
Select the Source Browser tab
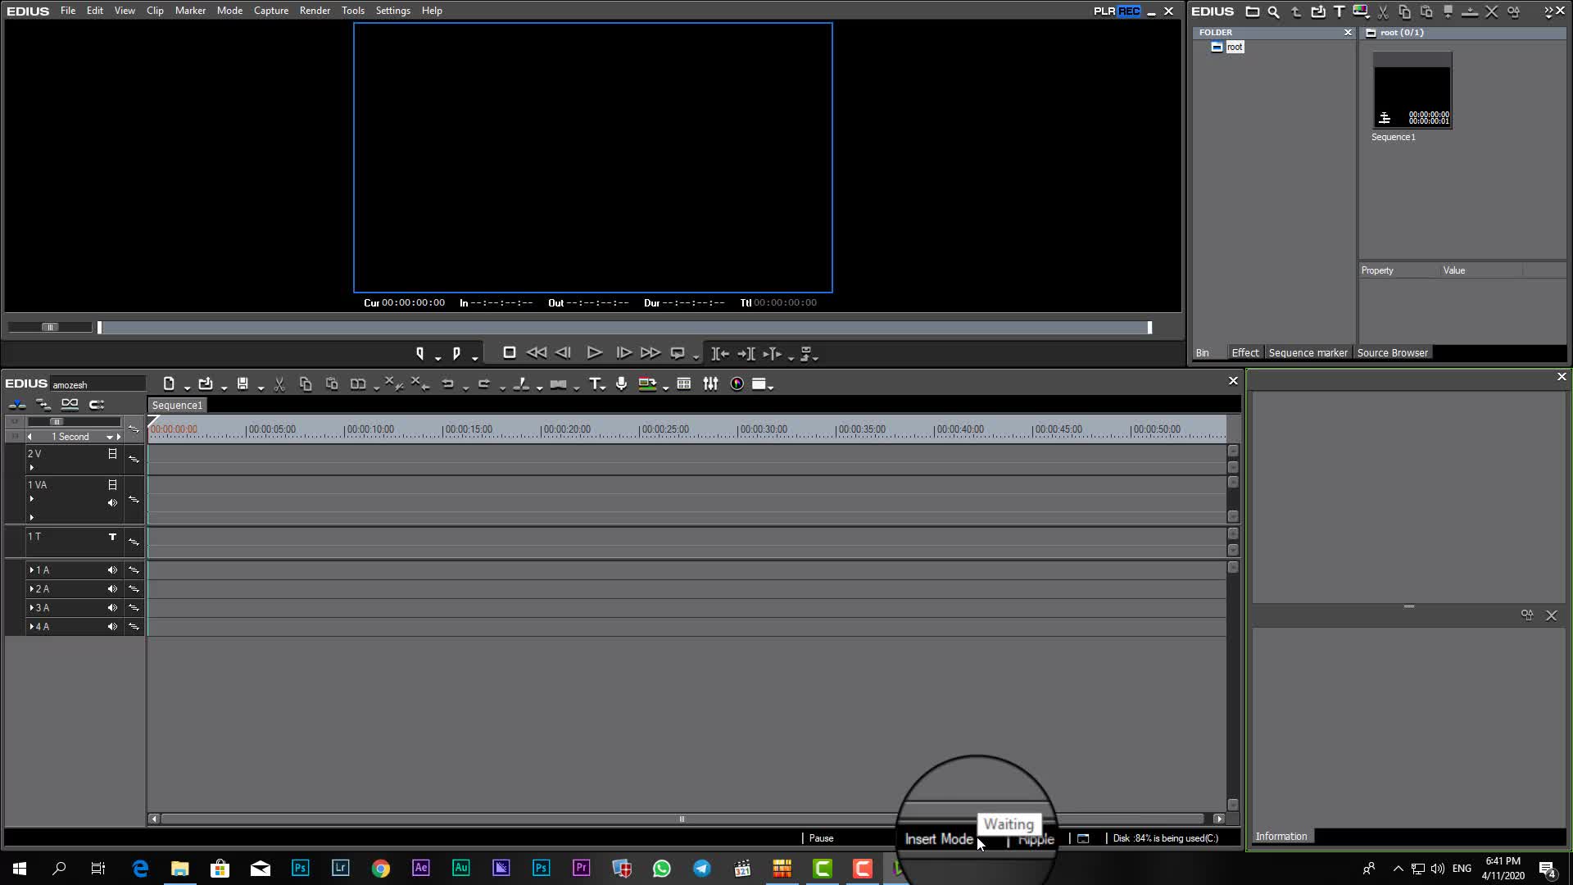(1392, 352)
